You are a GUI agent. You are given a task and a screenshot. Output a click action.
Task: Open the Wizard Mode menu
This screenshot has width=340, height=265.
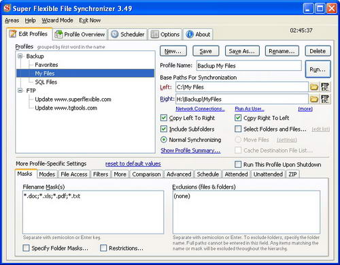click(x=57, y=20)
